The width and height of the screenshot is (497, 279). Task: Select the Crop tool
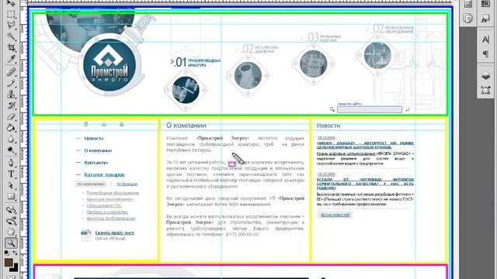(x=11, y=47)
